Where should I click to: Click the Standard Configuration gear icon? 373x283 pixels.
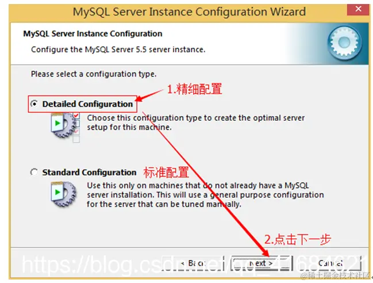pos(64,194)
